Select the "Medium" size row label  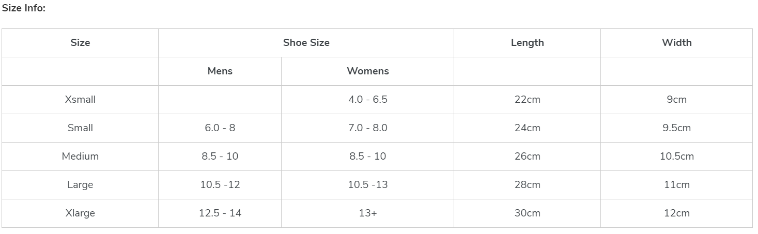(80, 157)
